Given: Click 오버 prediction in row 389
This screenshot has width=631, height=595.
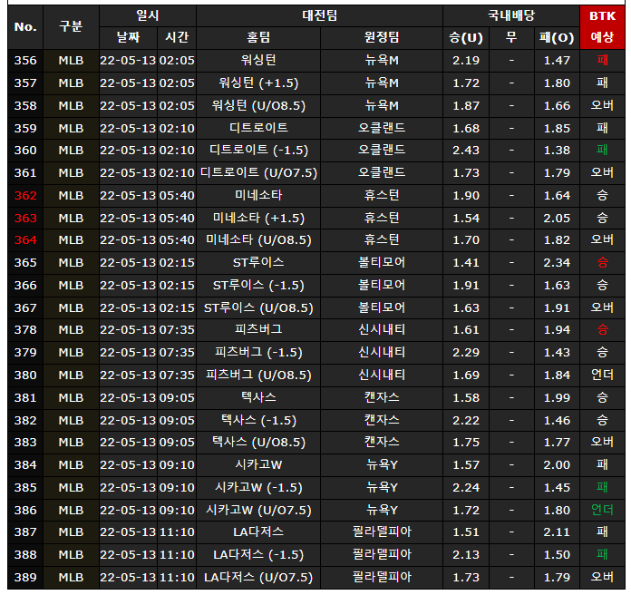Looking at the screenshot, I should pos(602,577).
